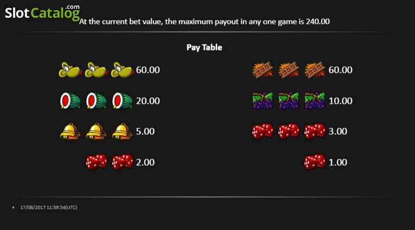The height and width of the screenshot is (230, 415).
Task: Click the last grapes symbol beside 10.00
Action: click(x=315, y=101)
